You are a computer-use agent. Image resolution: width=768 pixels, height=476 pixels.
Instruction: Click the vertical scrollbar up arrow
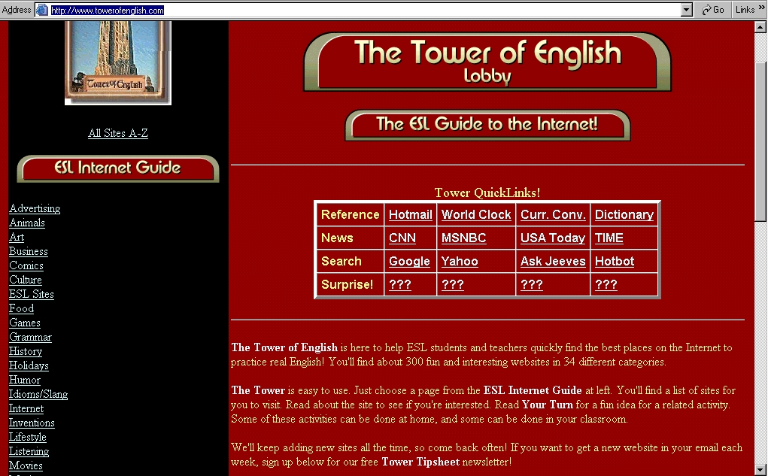tap(761, 27)
